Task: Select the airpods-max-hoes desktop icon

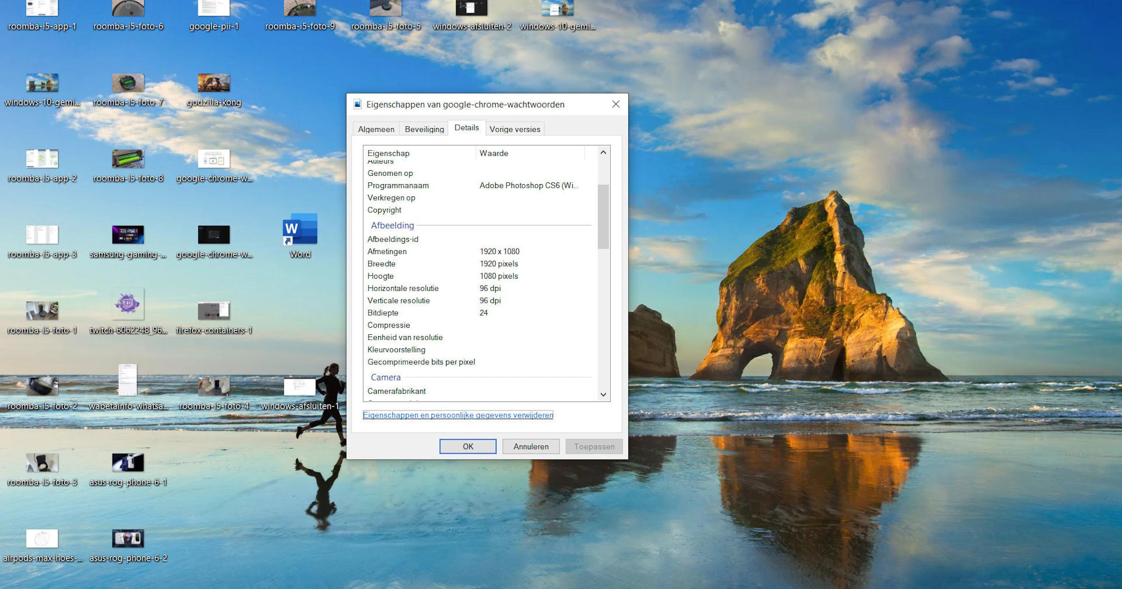Action: (42, 546)
